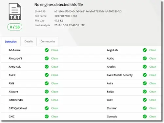Click the file name 1017 0171031.TXT
The height and width of the screenshot is (123, 164).
click(66, 16)
